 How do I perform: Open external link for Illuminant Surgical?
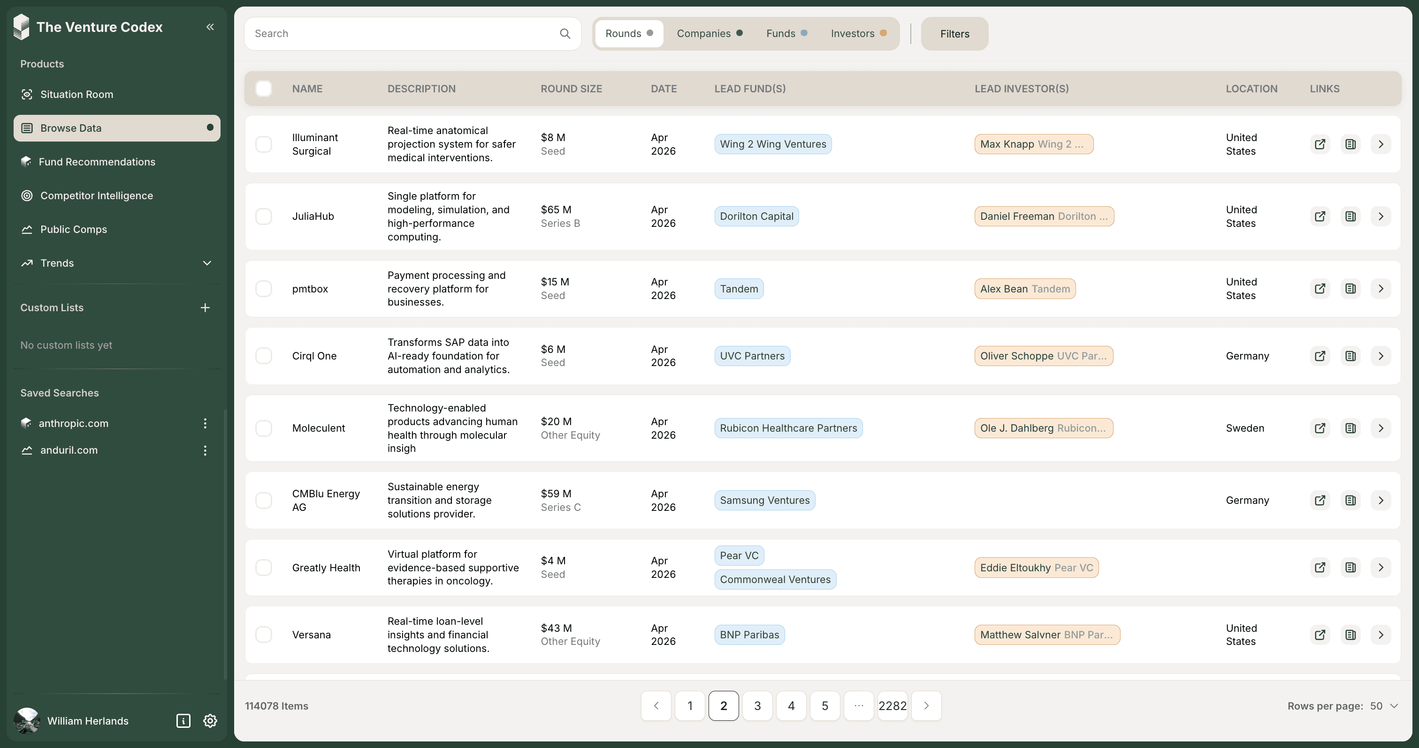[1320, 144]
